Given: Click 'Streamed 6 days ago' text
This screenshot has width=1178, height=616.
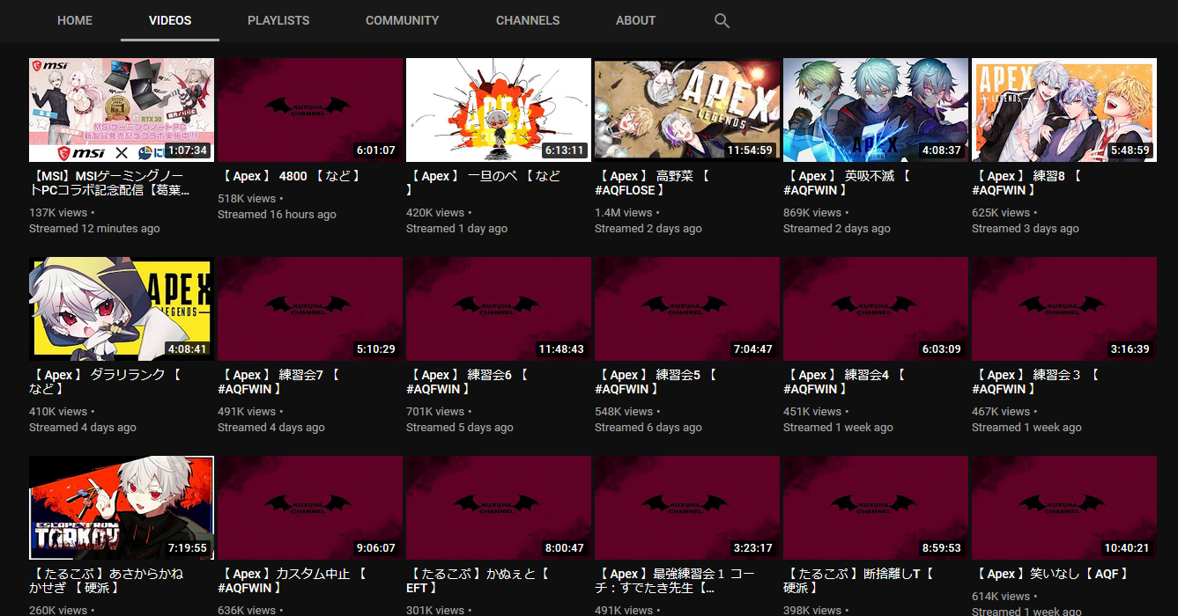Looking at the screenshot, I should point(648,428).
